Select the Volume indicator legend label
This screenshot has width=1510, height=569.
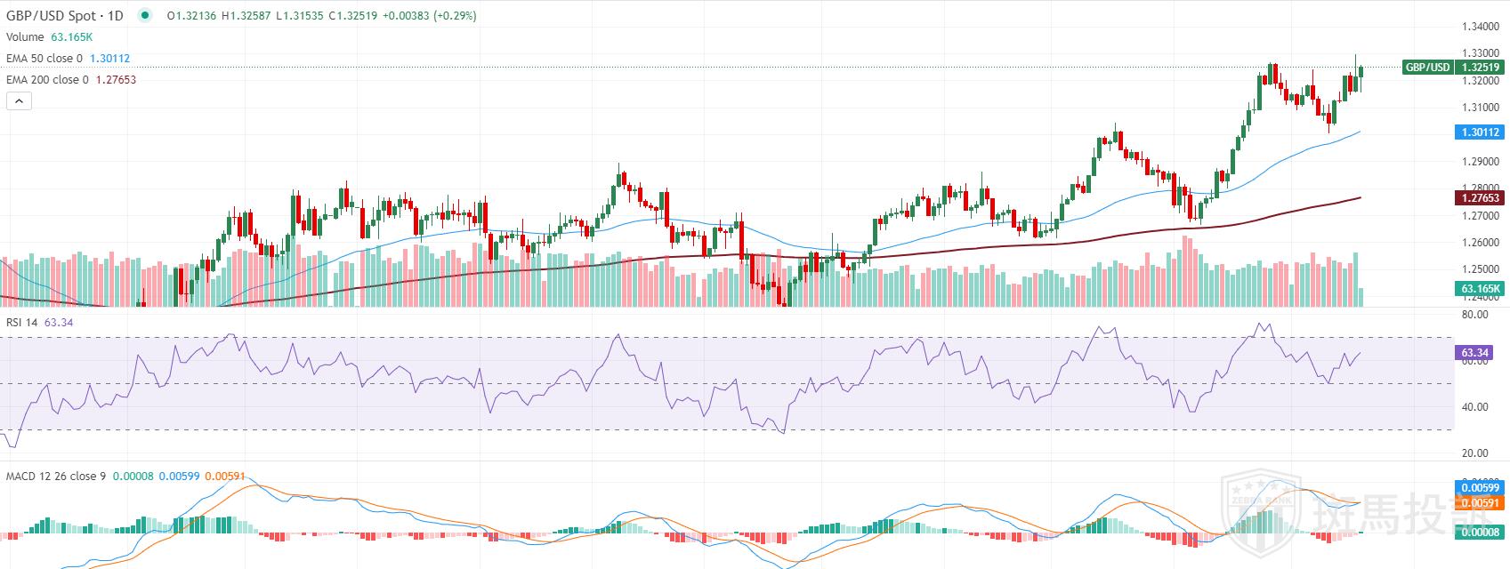coord(25,36)
